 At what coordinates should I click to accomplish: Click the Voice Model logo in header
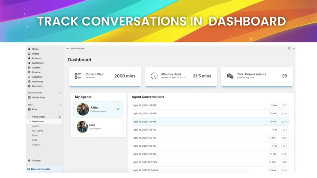pyautogui.click(x=68, y=48)
